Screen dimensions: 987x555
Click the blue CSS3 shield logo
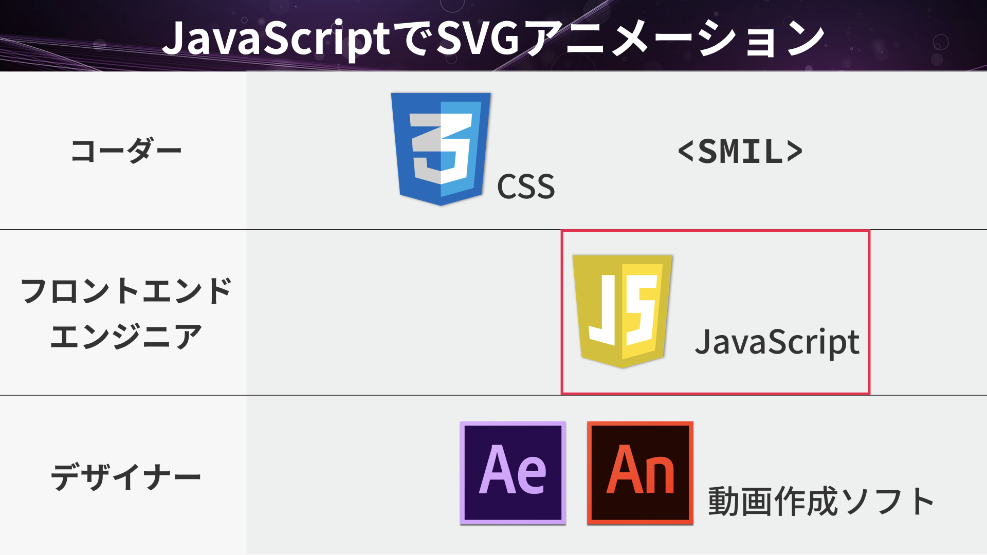click(x=441, y=149)
